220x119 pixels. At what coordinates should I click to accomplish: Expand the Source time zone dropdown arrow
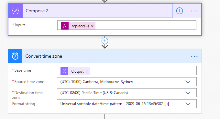188,82
